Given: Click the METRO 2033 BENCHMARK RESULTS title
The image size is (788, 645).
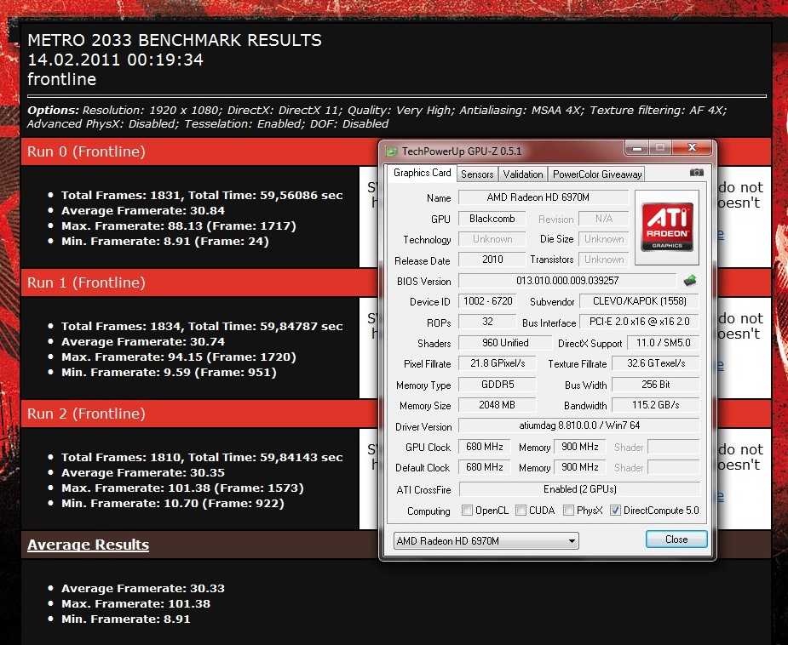Looking at the screenshot, I should [175, 40].
